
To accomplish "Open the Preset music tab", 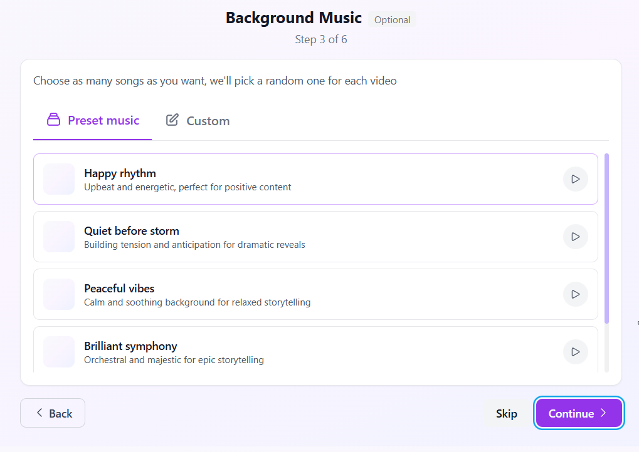I will (92, 120).
